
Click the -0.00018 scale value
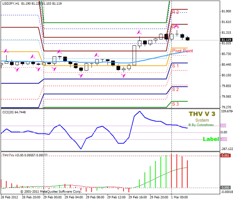click(227, 192)
